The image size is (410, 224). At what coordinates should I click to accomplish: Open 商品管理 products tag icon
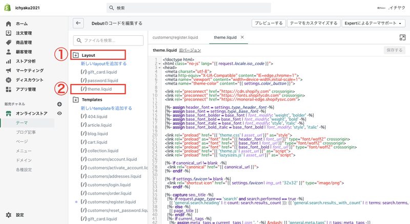pyautogui.click(x=8, y=42)
